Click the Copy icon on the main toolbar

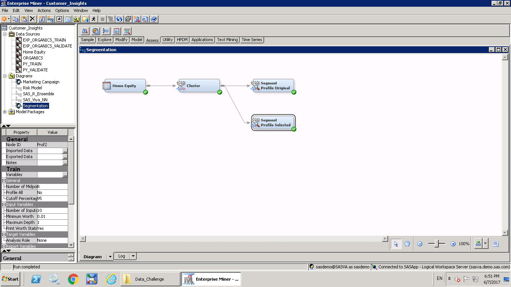tap(15, 19)
